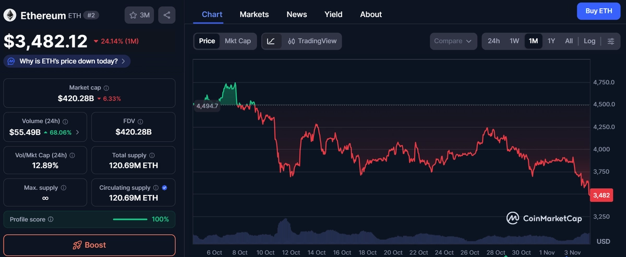
Task: Click Volume (24h) info icon
Action: coord(65,121)
